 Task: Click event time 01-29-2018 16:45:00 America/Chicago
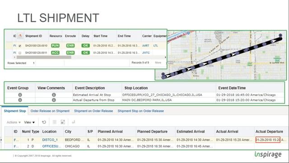click(x=246, y=95)
